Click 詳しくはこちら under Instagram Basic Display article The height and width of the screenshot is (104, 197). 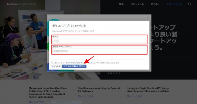coord(135,96)
